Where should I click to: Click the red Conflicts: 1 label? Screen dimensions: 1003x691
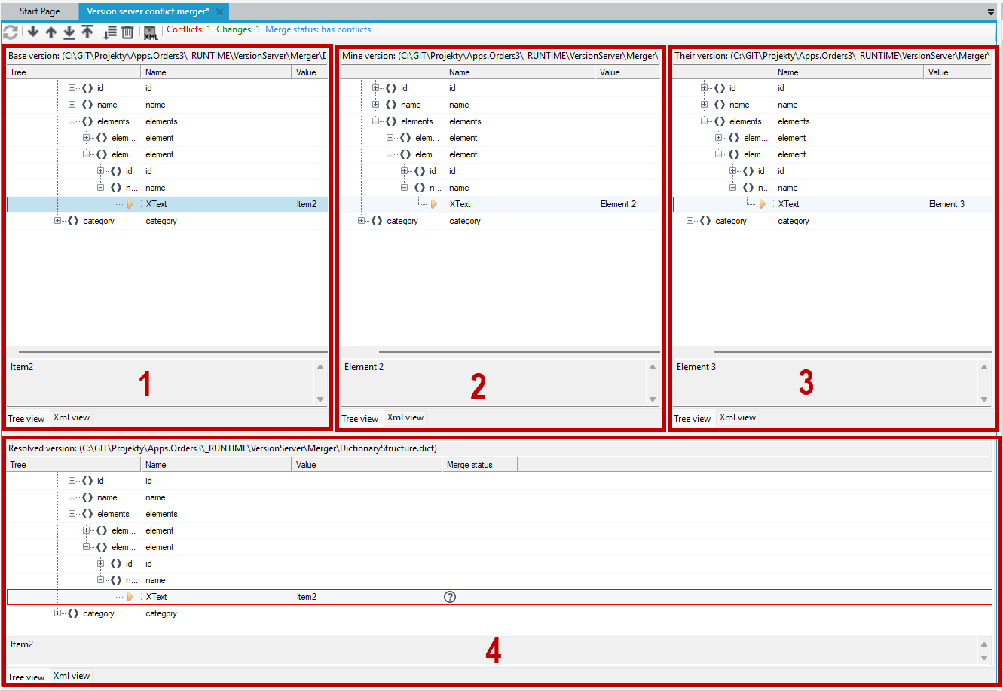pos(188,29)
